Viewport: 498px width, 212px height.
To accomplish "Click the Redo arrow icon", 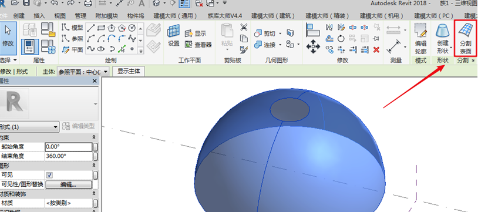I will click(x=70, y=3).
